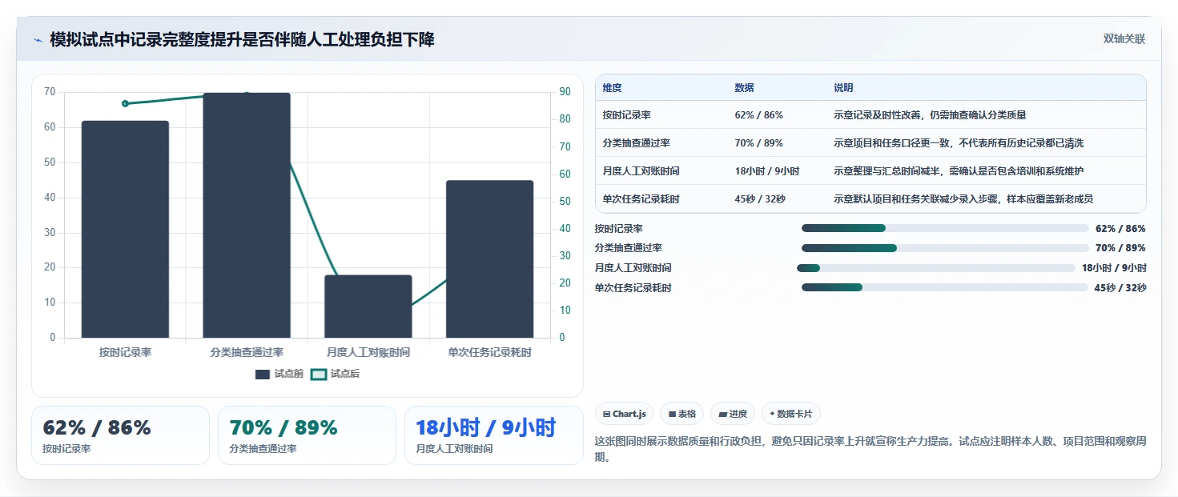The width and height of the screenshot is (1178, 497).
Task: Open the 70% / 89% stat card
Action: pyautogui.click(x=307, y=435)
